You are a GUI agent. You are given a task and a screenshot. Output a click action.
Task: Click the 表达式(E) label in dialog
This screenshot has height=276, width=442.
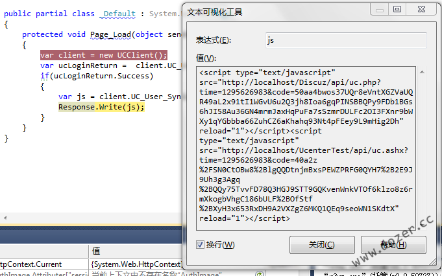click(x=214, y=40)
